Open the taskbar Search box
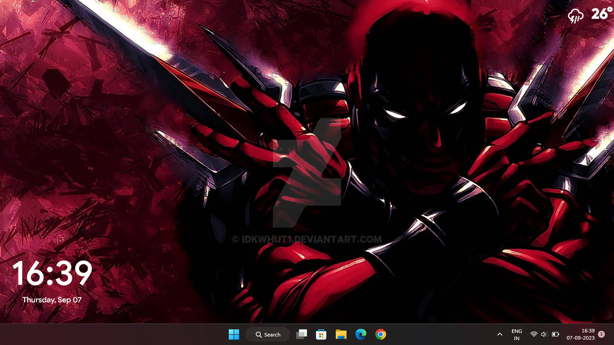 268,334
